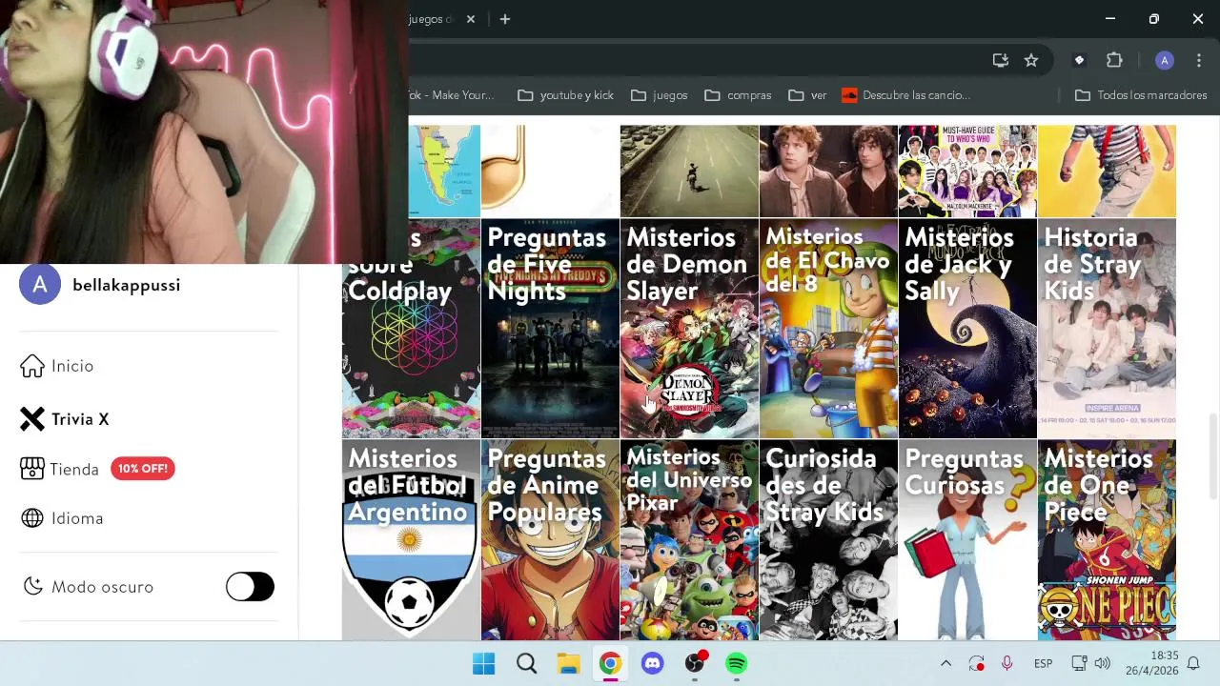This screenshot has width=1220, height=686.
Task: Open Misterios del Universo Pixar card
Action: [689, 540]
